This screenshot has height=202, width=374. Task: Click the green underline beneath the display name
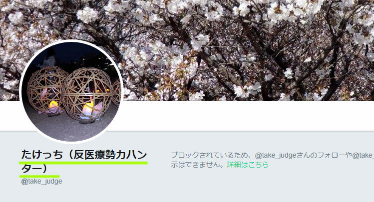(83, 163)
